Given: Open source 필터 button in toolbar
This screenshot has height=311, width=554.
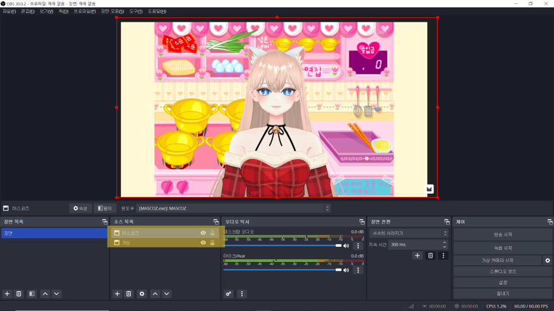Looking at the screenshot, I should pos(105,208).
